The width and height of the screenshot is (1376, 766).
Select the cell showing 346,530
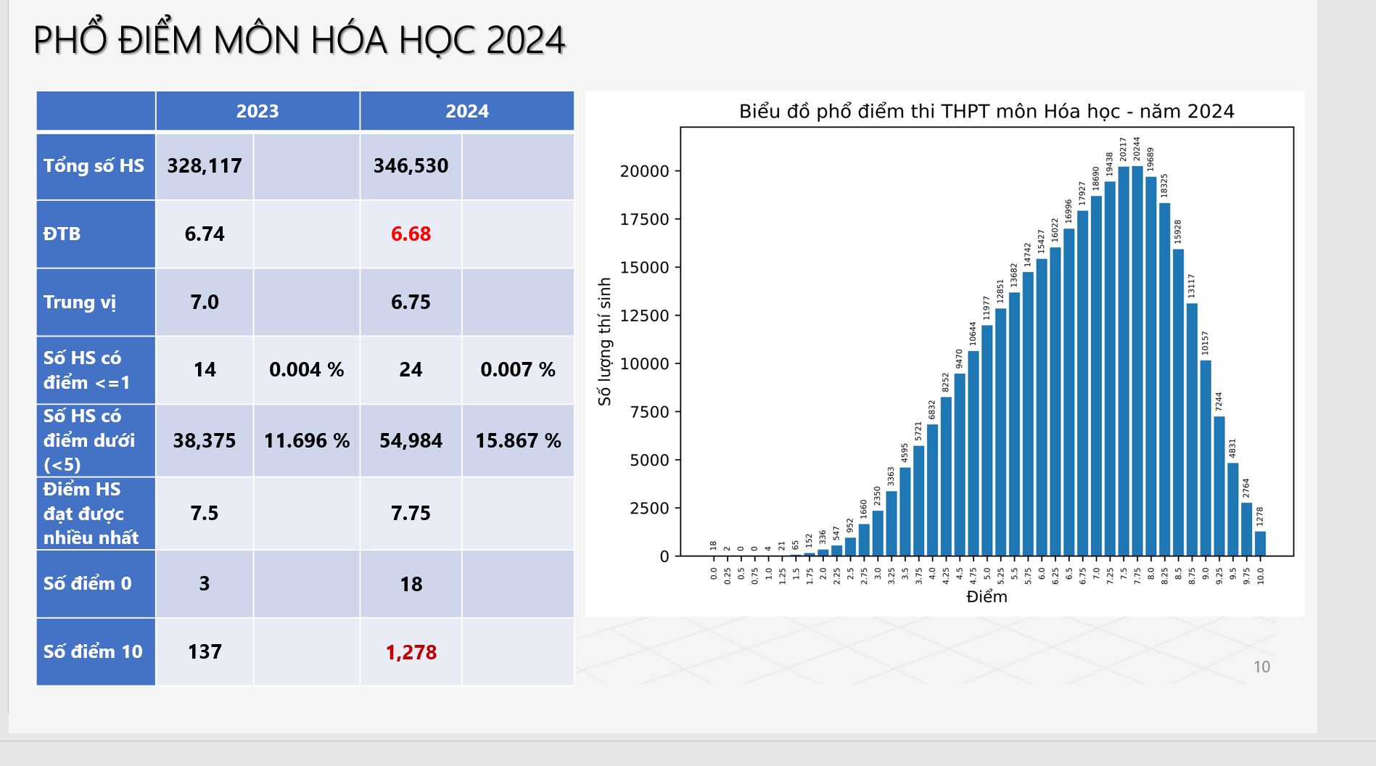pos(411,166)
